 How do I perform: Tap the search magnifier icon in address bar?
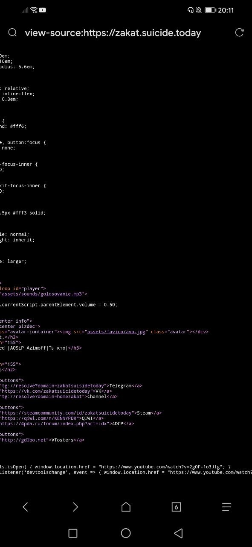pyautogui.click(x=12, y=32)
